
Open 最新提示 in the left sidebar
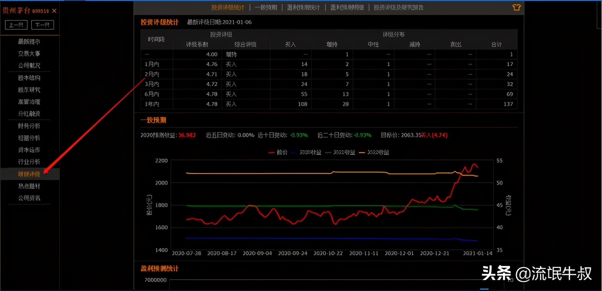pyautogui.click(x=29, y=42)
